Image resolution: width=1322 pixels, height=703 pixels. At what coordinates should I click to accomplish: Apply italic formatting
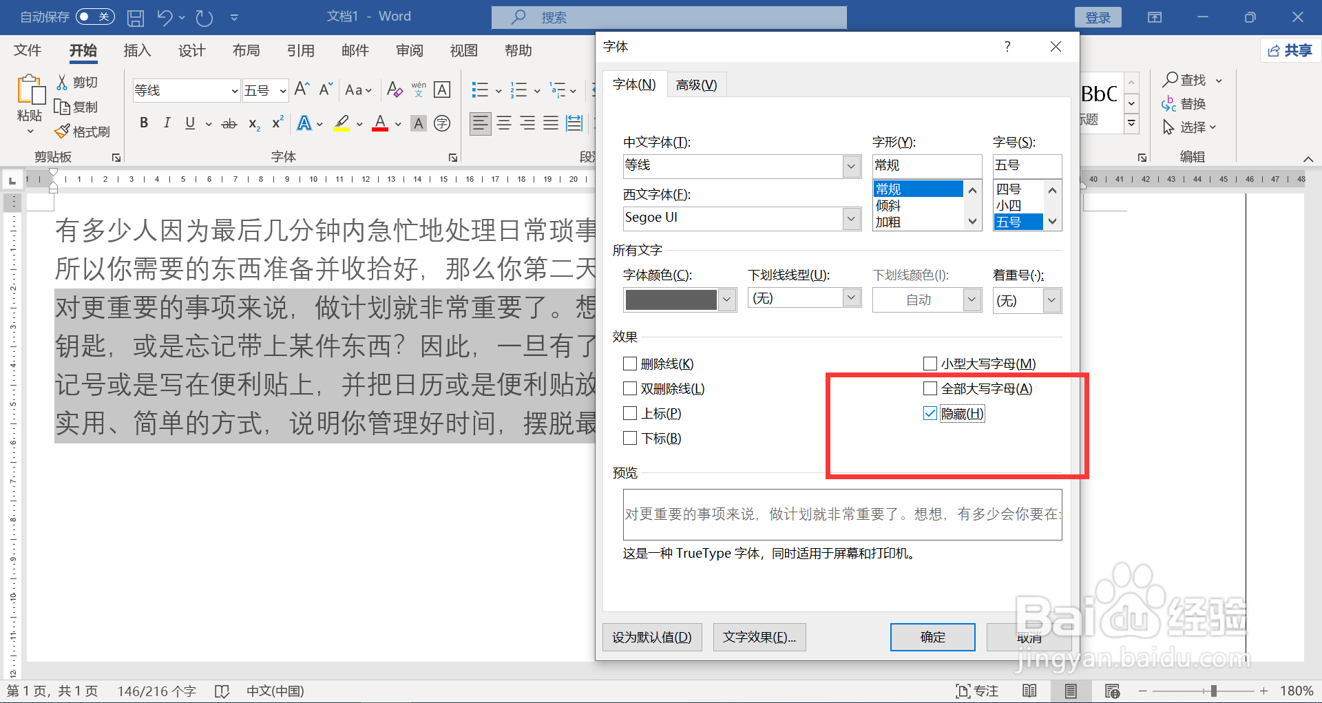click(x=166, y=123)
